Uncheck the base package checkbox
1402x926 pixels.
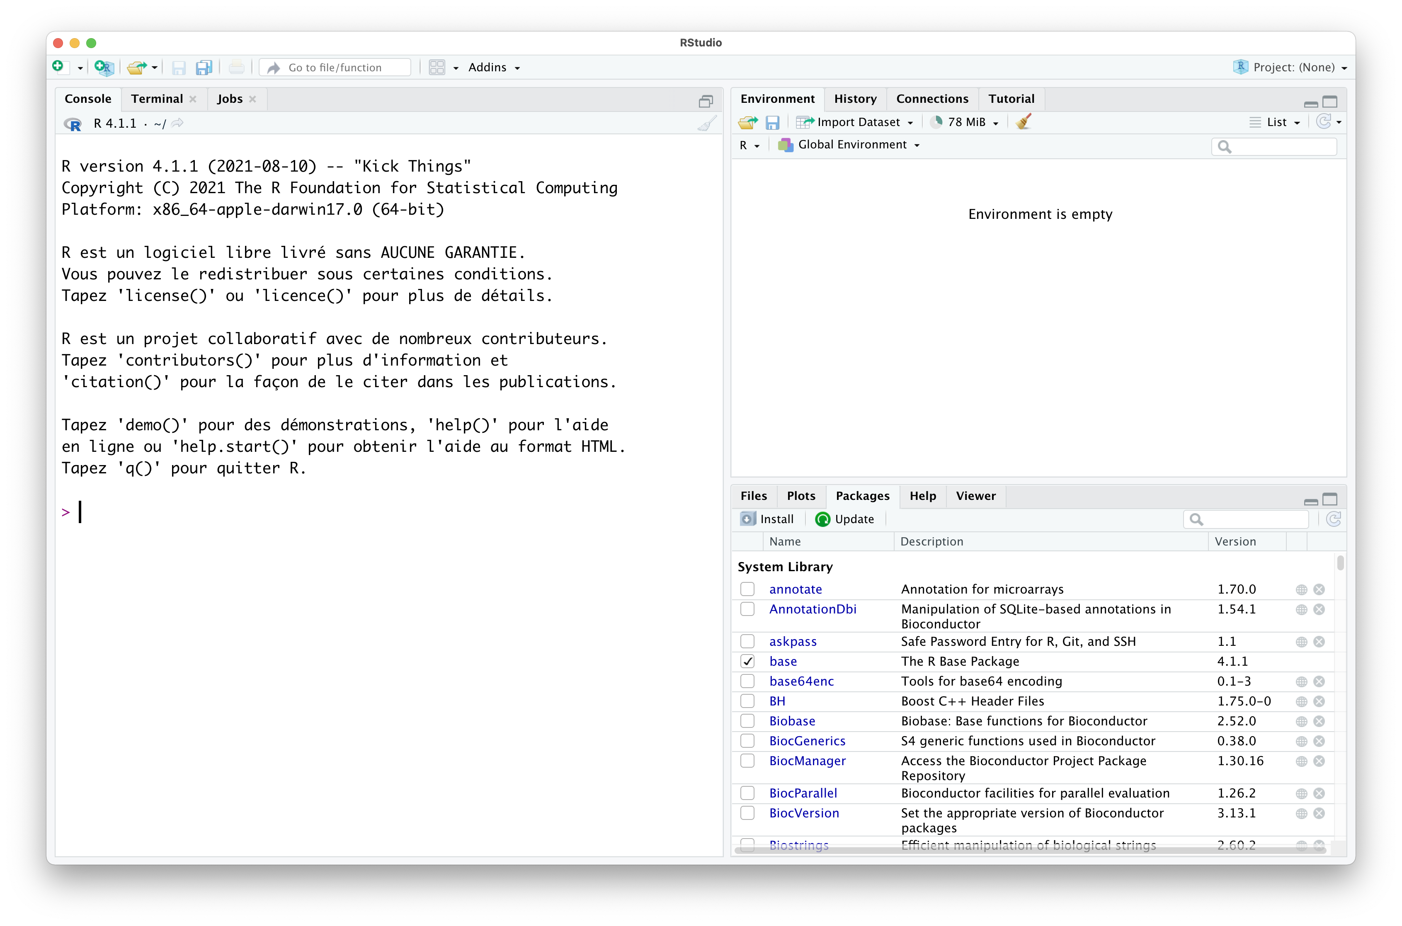(747, 662)
